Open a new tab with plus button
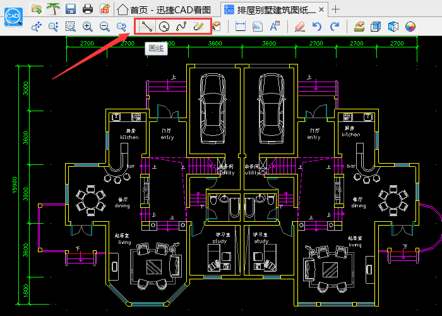The image size is (442, 316). click(x=336, y=9)
